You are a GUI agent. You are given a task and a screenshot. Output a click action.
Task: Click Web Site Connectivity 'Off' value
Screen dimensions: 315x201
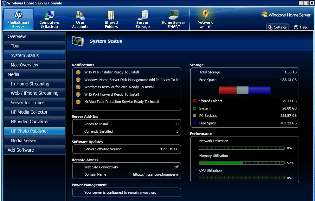coord(176,167)
